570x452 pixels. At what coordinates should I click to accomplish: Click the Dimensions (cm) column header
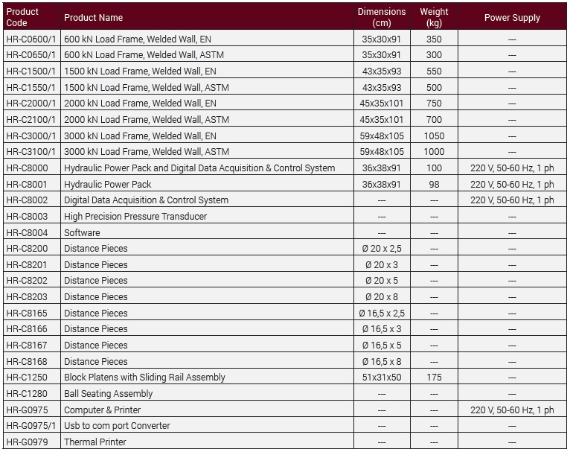pos(382,17)
